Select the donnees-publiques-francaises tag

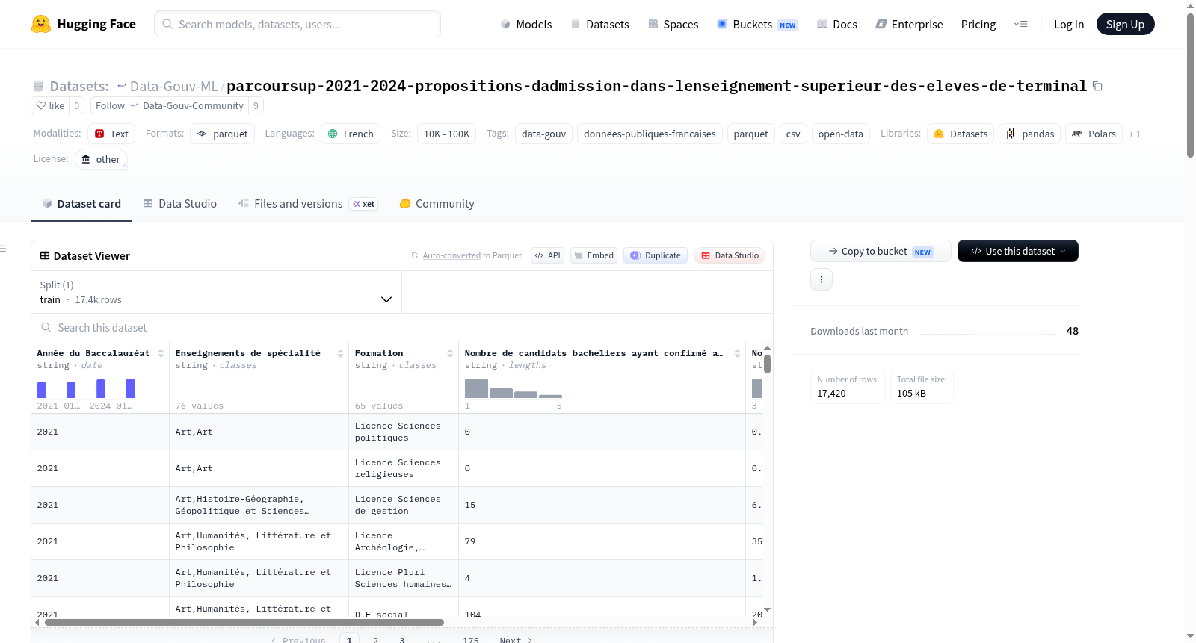tap(650, 134)
